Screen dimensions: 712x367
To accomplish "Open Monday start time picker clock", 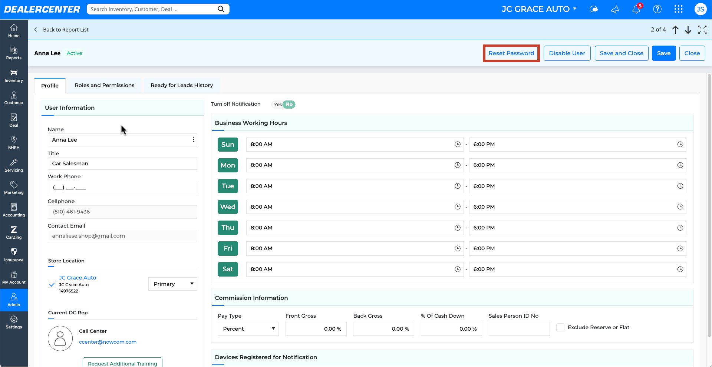I will coord(458,165).
